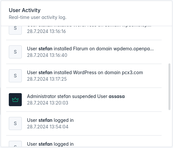Viewport: 173px width, 148px height.
Task: Click the last visible 'User stefan logged in' row
Action: (x=84, y=141)
